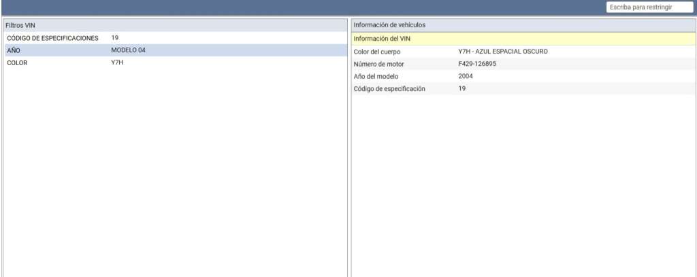Image resolution: width=697 pixels, height=277 pixels.
Task: Select the COLOR filter row
Action: 18,62
